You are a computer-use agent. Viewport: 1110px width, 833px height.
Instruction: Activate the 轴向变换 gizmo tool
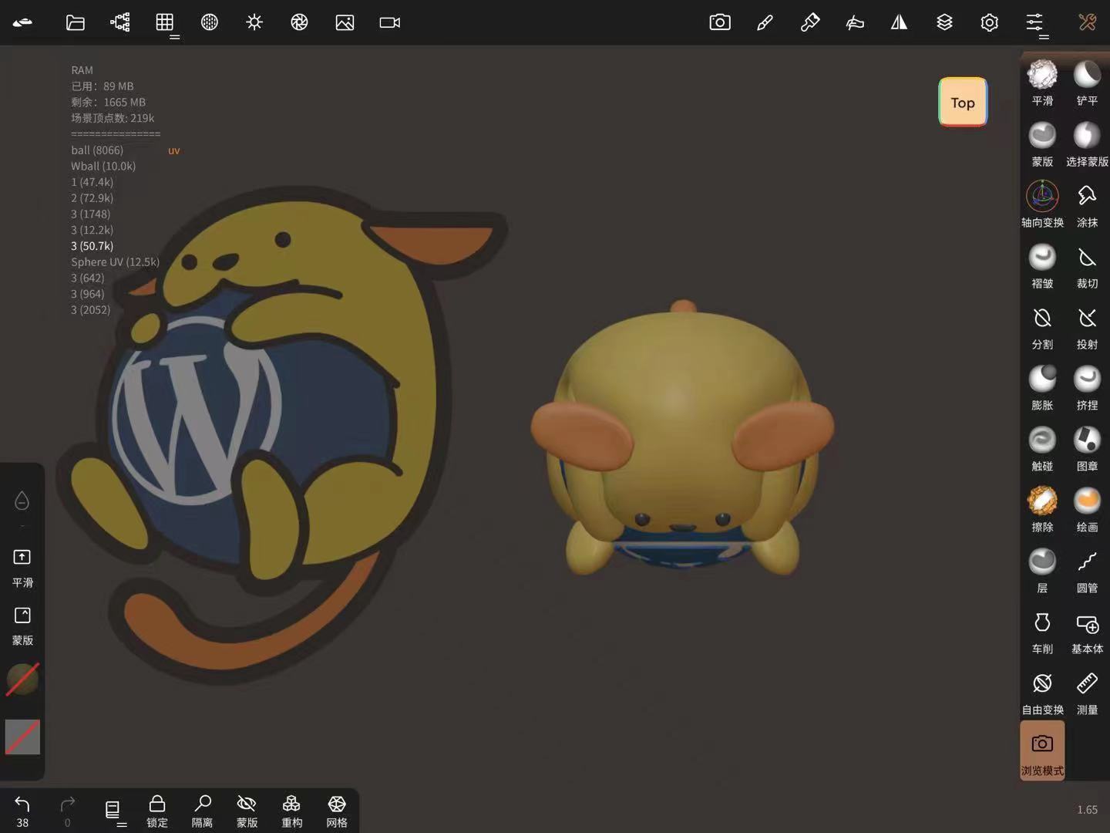pos(1042,204)
